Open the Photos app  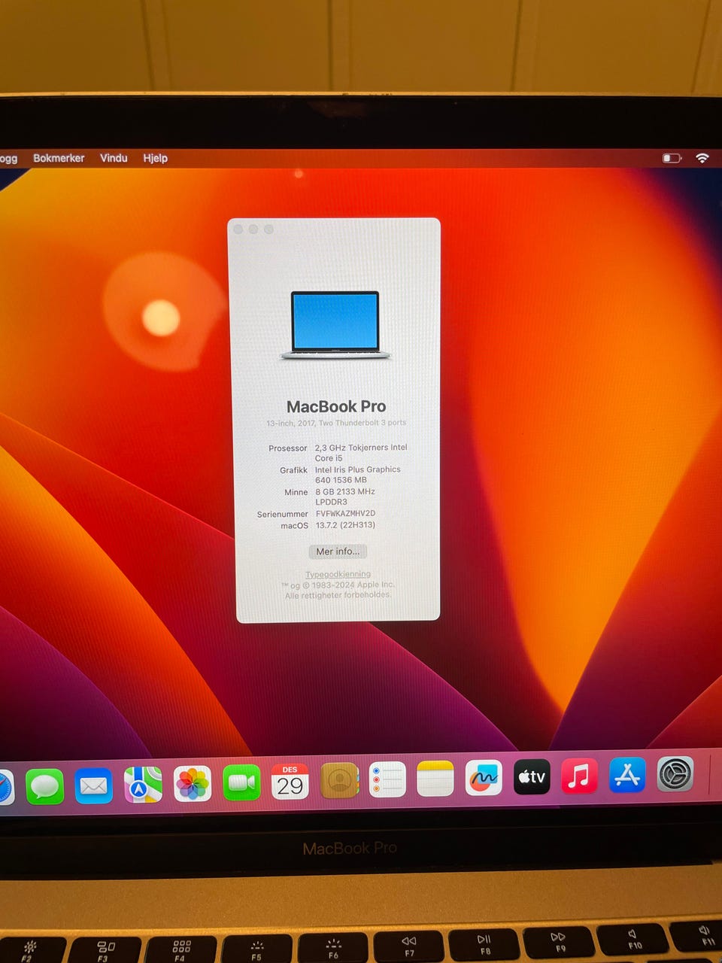coord(193,784)
